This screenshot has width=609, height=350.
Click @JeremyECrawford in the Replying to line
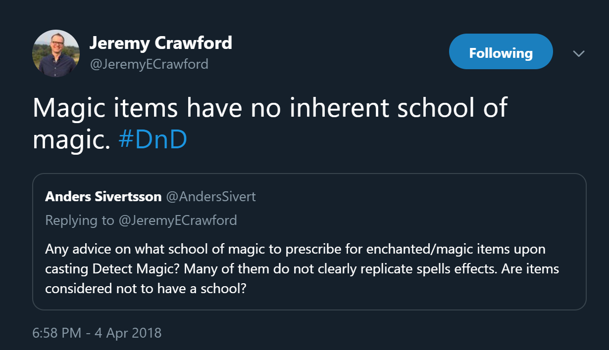click(177, 220)
